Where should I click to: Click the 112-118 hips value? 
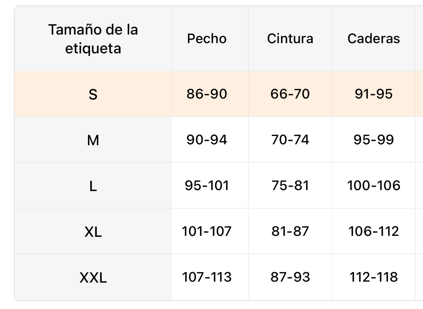pyautogui.click(x=374, y=277)
